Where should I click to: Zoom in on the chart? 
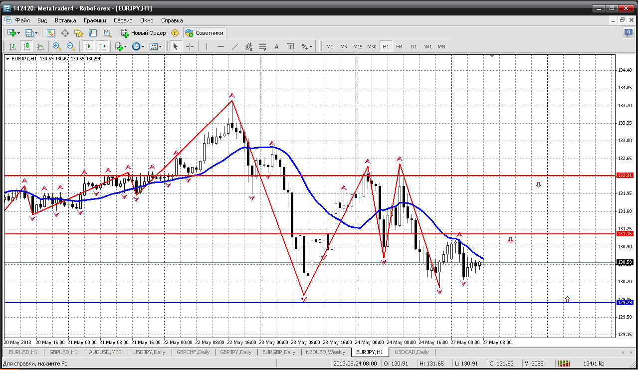(57, 46)
